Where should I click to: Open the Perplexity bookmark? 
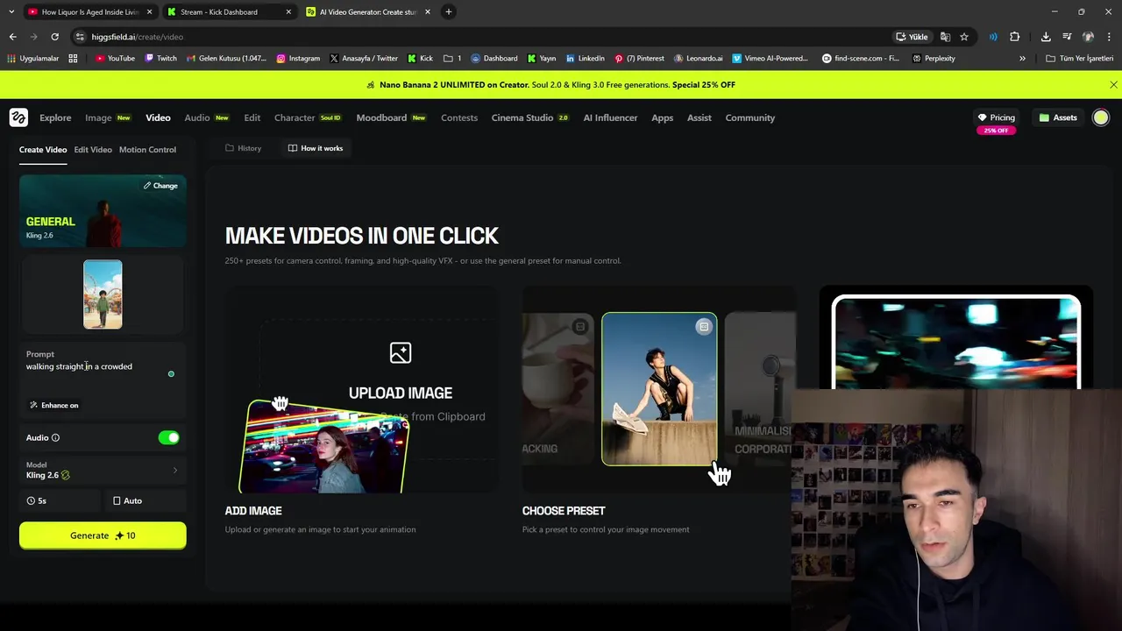click(x=934, y=59)
